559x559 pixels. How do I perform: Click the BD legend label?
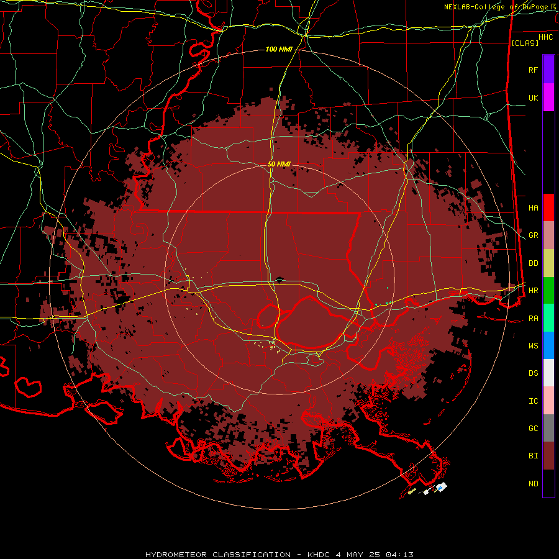click(x=533, y=263)
